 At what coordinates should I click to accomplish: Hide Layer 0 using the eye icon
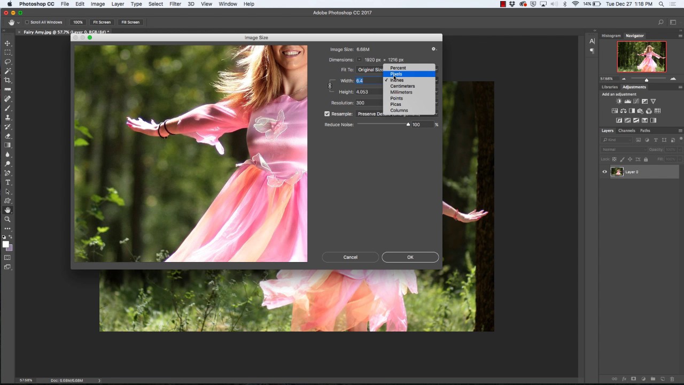click(605, 172)
